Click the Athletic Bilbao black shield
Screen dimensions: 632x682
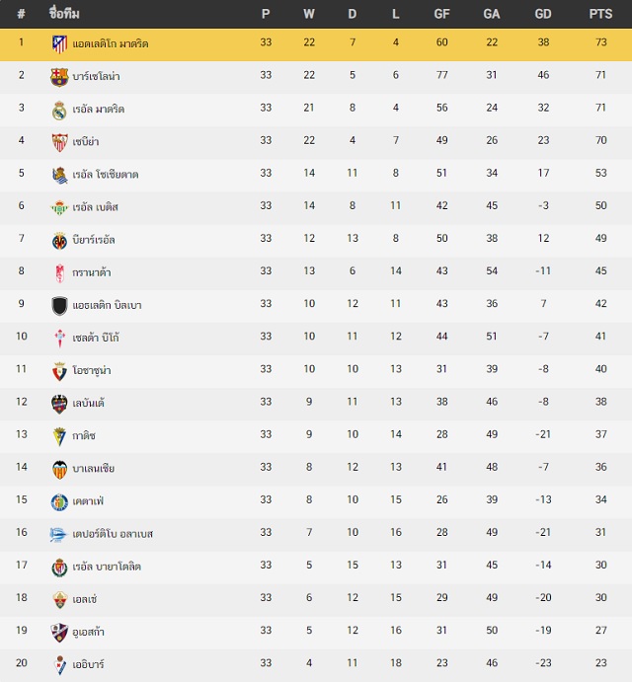59,306
